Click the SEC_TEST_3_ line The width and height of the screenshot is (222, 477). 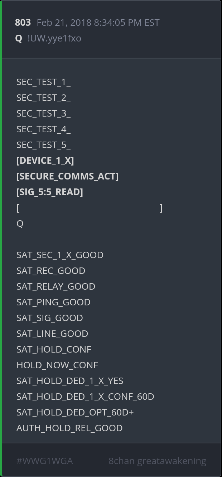click(43, 113)
